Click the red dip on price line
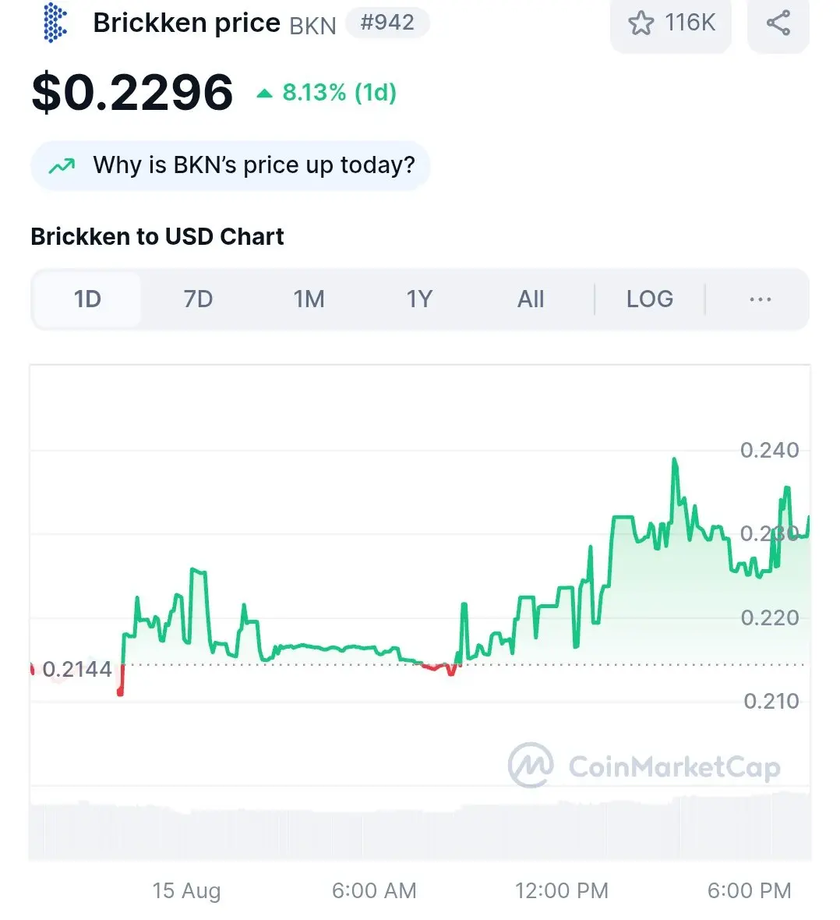The height and width of the screenshot is (920, 840). click(120, 682)
